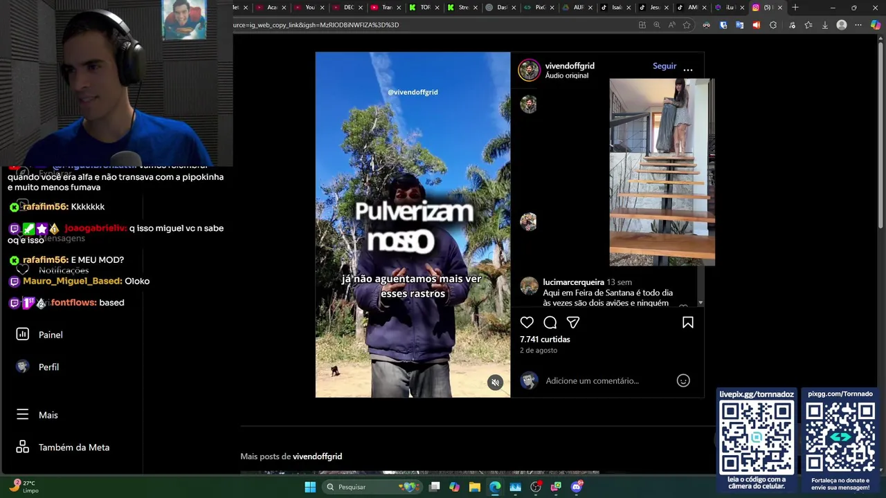Open weather widget showing 27°C
This screenshot has height=498, width=886.
24,486
